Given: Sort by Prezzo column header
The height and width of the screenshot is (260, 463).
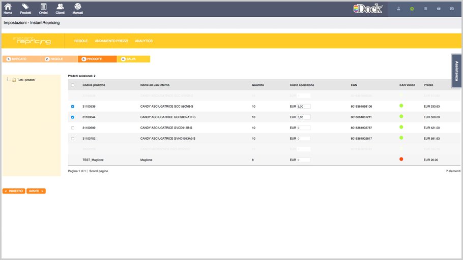Looking at the screenshot, I should pos(428,85).
